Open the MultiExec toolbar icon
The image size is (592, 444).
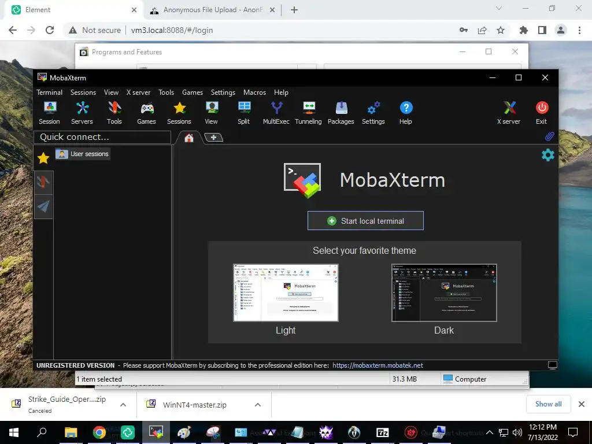pyautogui.click(x=276, y=113)
